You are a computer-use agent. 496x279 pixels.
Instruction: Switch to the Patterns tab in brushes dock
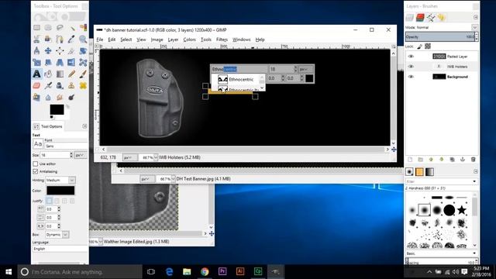point(419,172)
